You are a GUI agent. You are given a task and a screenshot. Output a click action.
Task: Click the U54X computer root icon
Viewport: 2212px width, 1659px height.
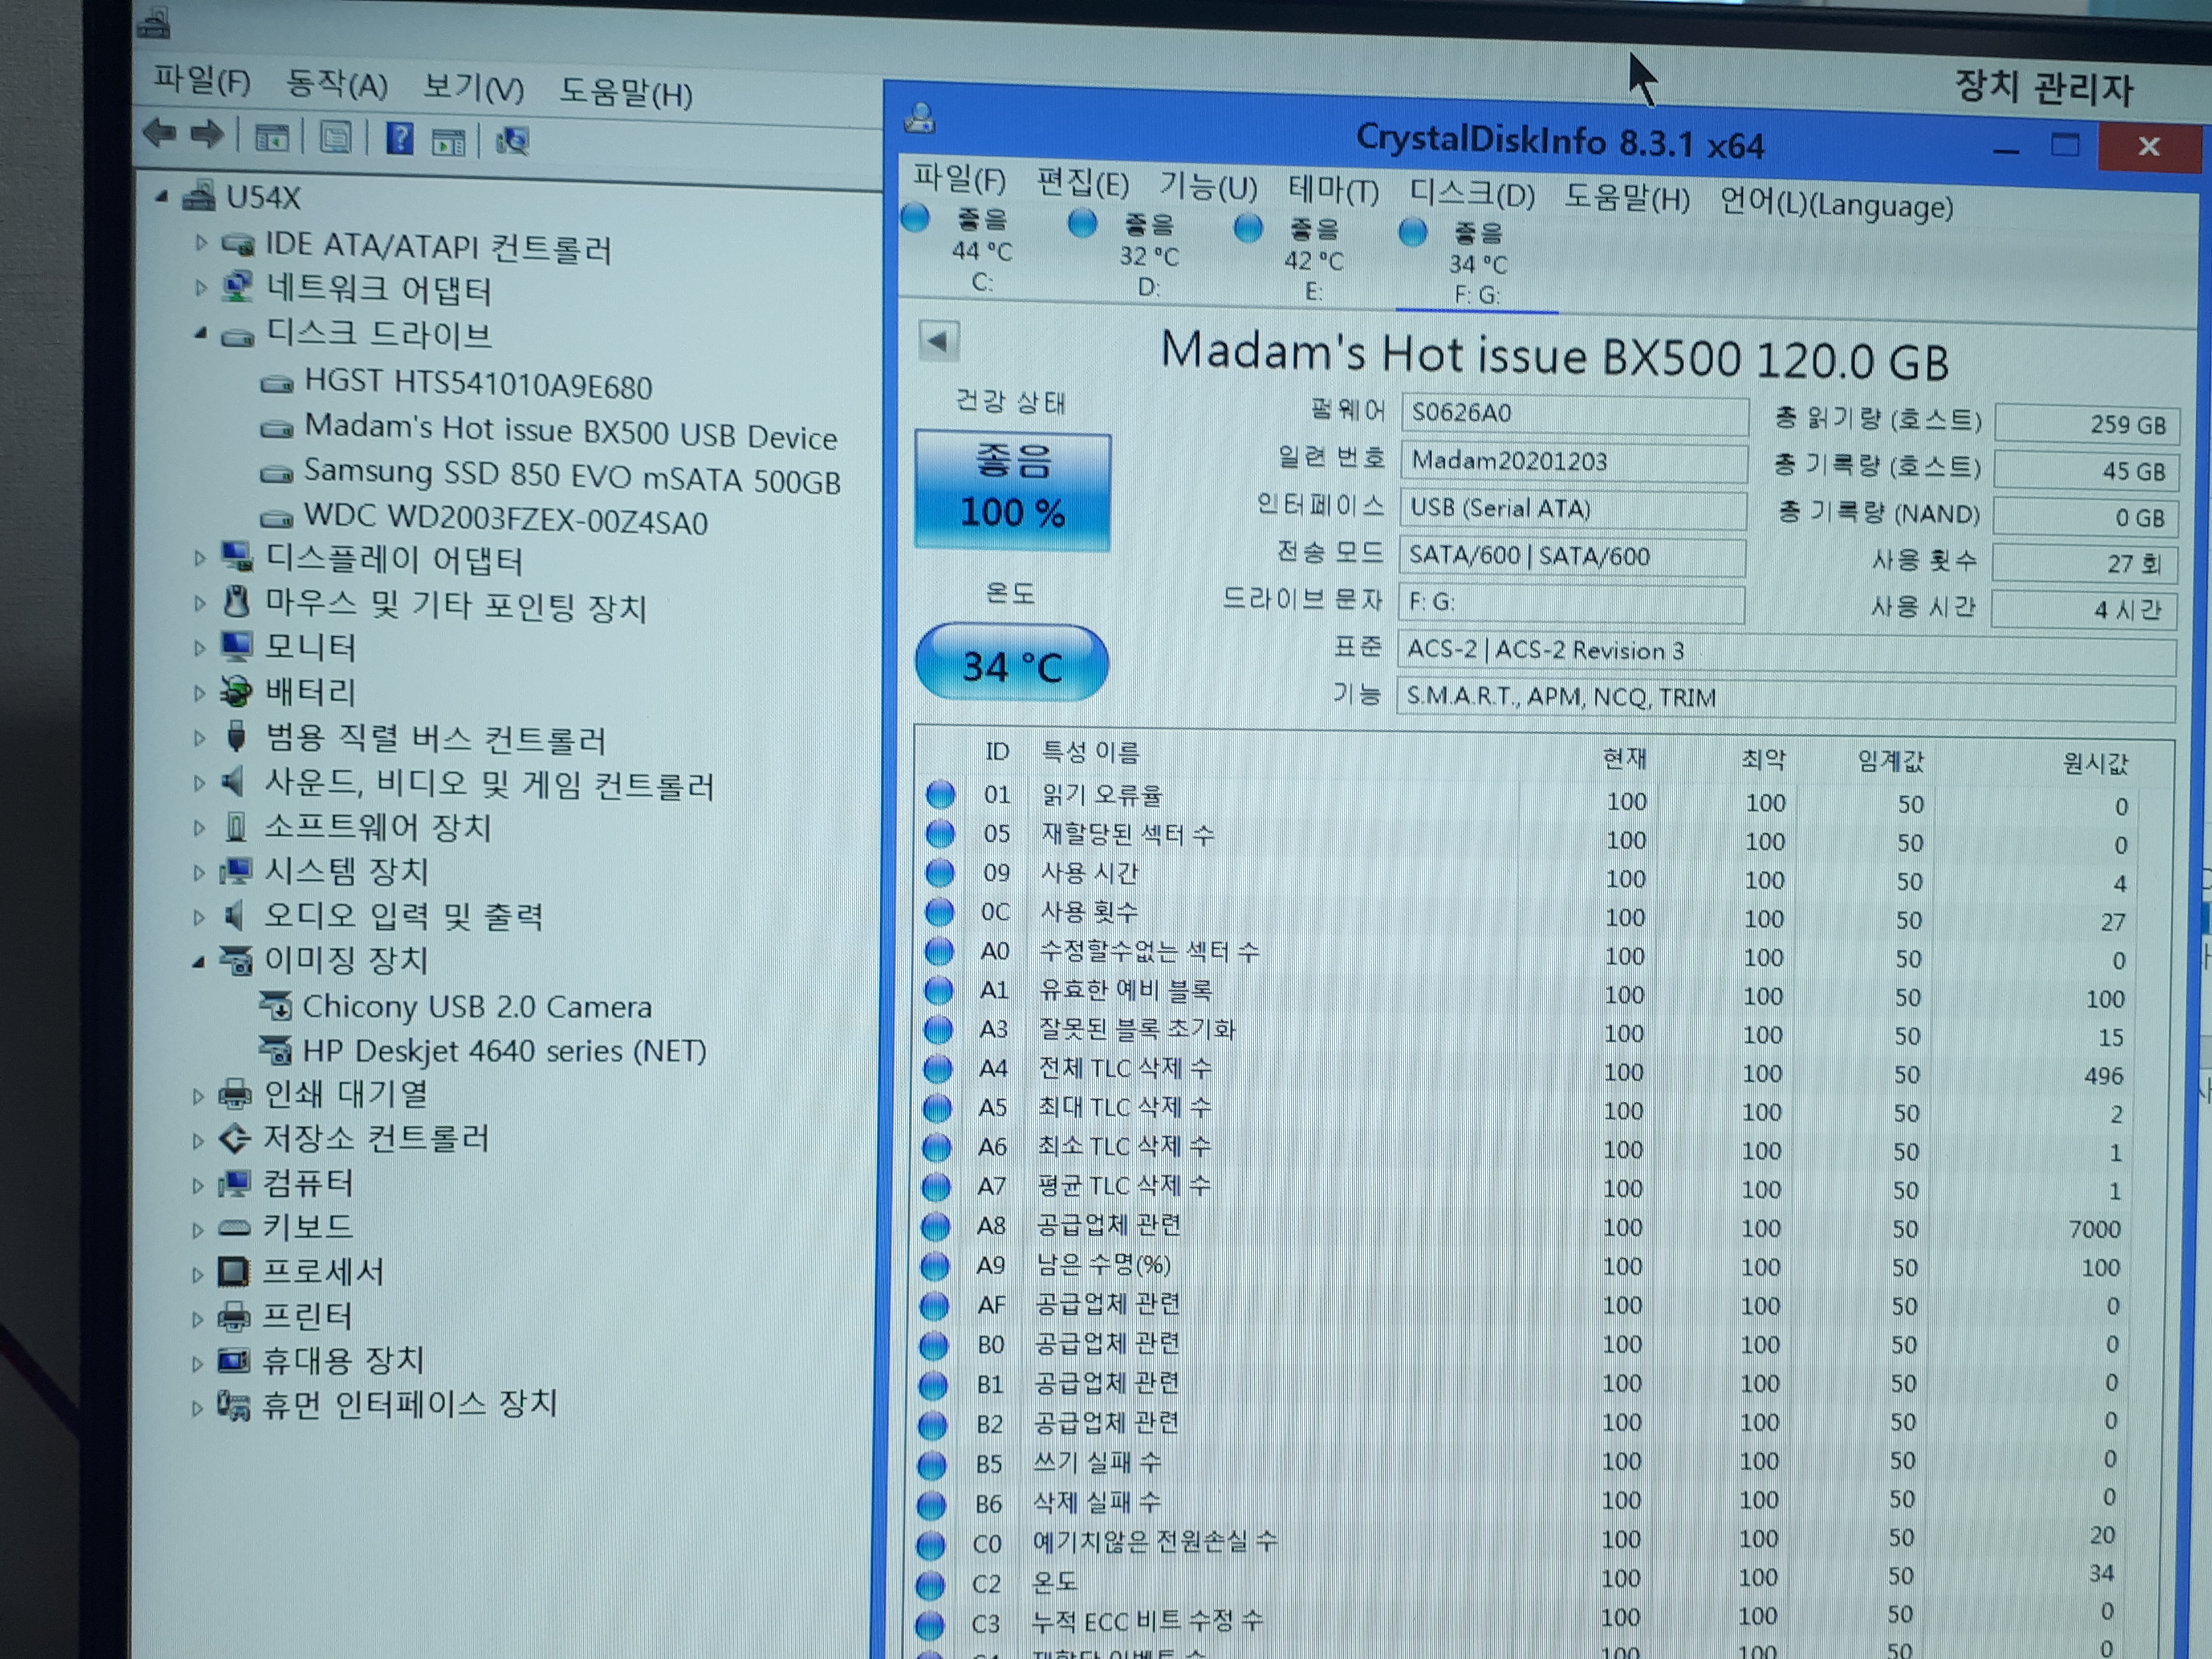198,195
